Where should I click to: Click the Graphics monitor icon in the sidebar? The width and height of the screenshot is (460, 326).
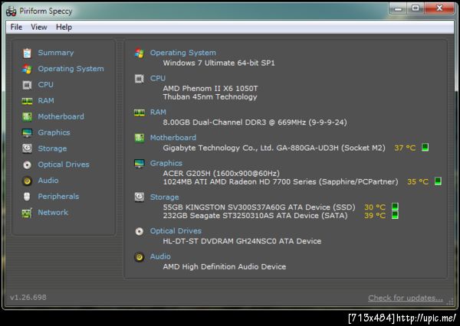click(x=27, y=132)
